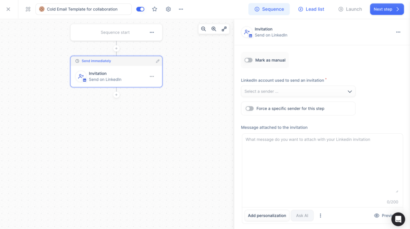
Task: Toggle the sequence active switch in header
Action: point(140,9)
